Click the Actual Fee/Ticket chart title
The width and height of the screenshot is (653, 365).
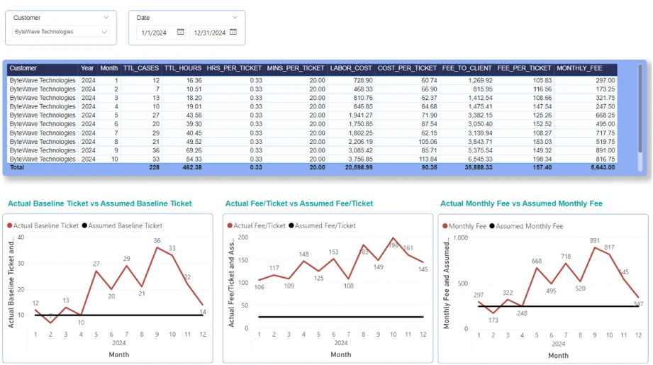[299, 203]
